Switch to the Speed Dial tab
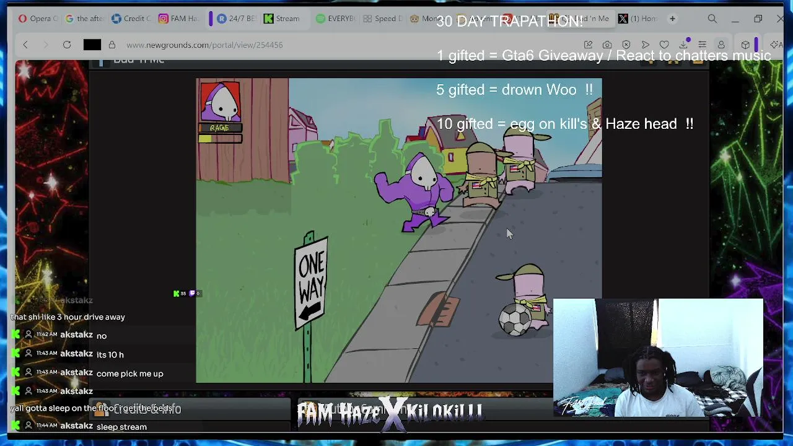 [x=383, y=19]
